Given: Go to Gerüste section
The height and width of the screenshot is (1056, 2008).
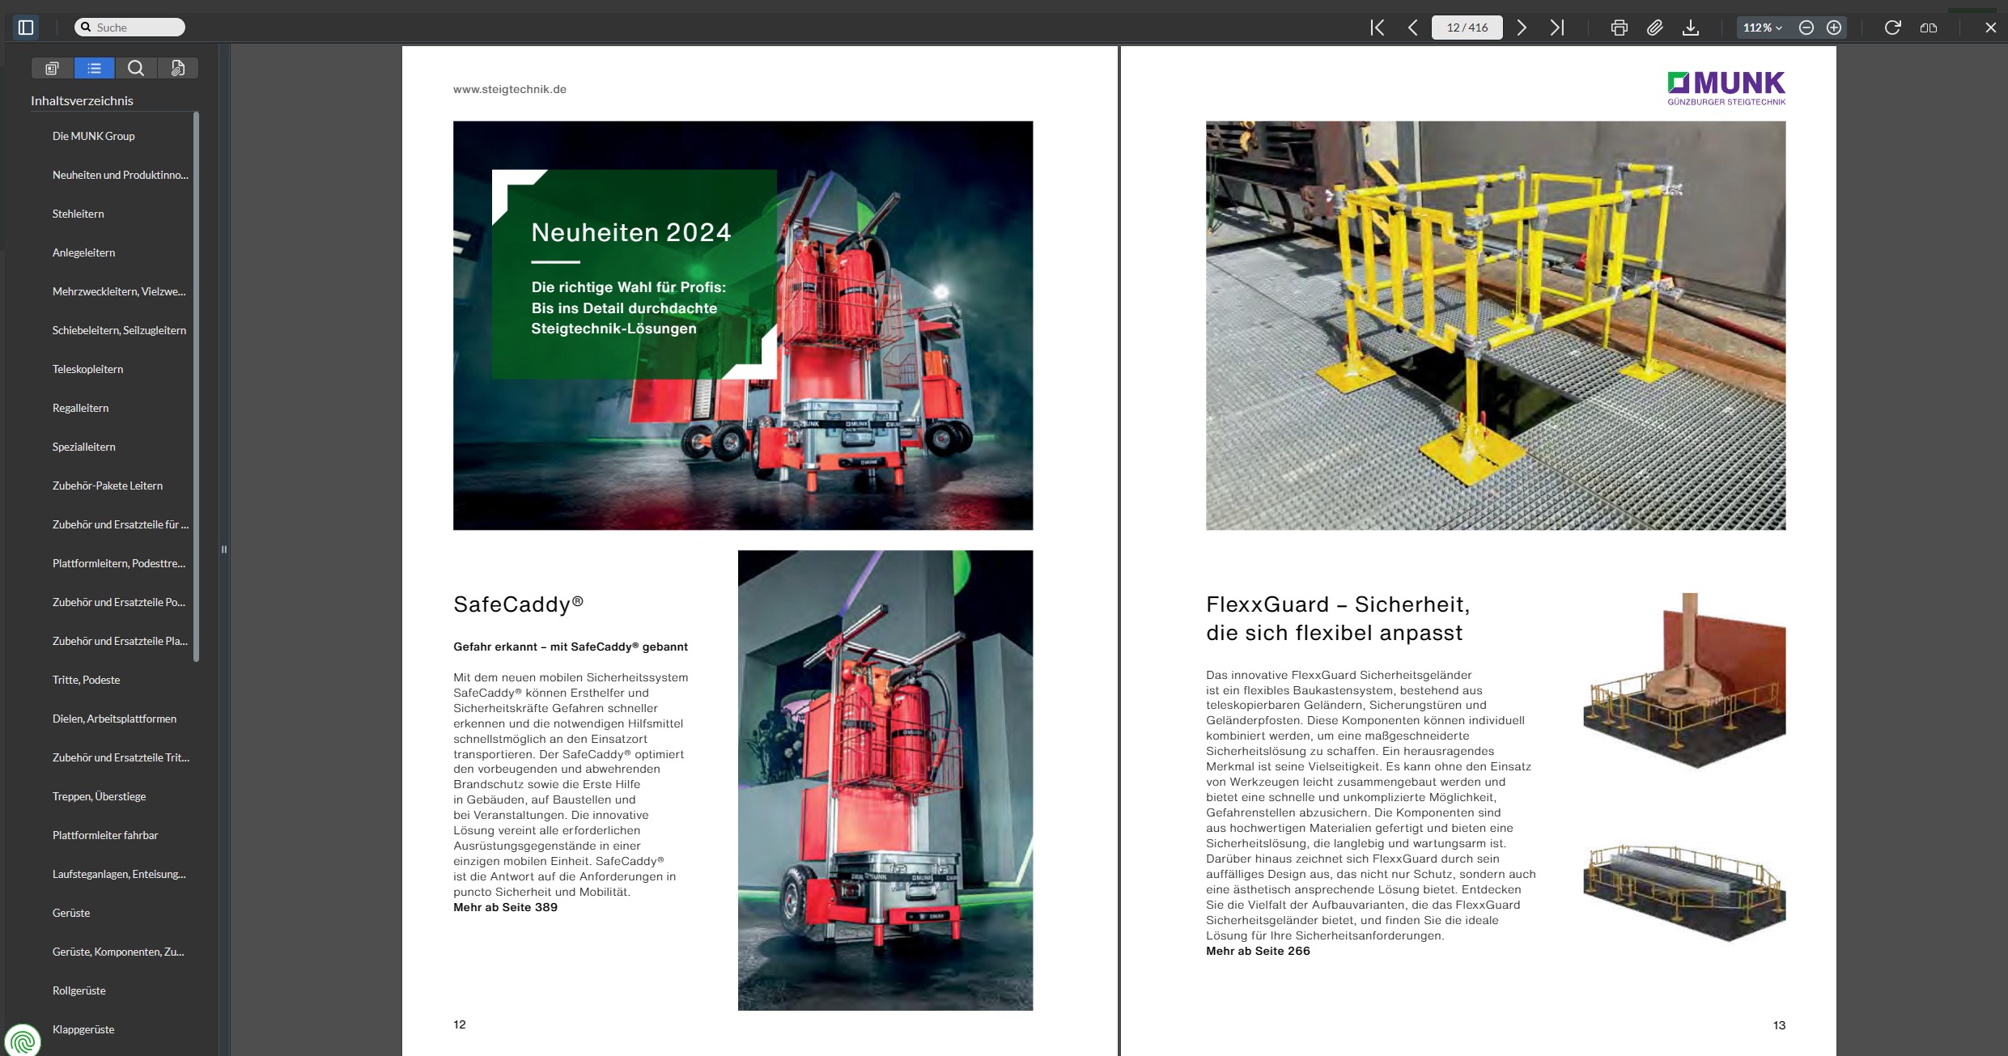Looking at the screenshot, I should click(71, 913).
